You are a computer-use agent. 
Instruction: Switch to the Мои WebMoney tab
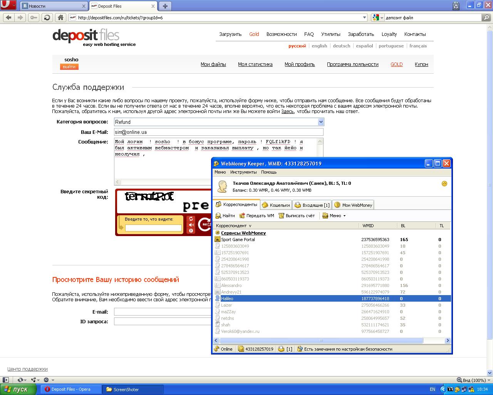pyautogui.click(x=353, y=205)
